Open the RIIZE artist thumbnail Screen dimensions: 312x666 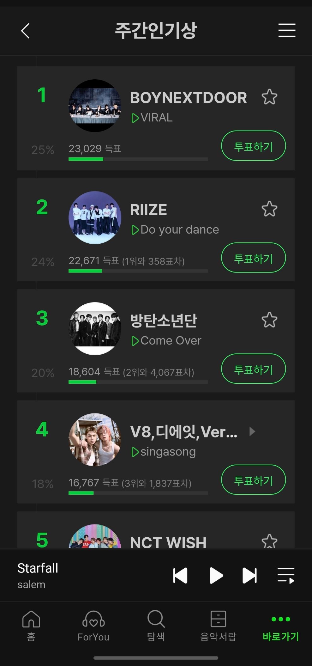[x=95, y=217]
